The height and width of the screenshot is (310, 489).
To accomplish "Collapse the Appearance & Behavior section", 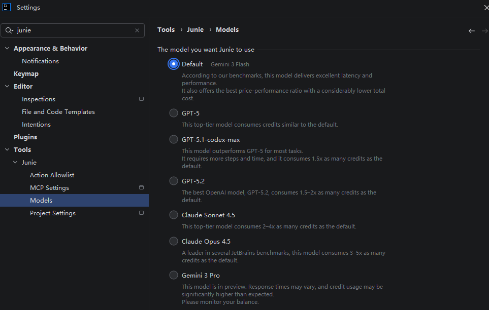I will coord(7,49).
